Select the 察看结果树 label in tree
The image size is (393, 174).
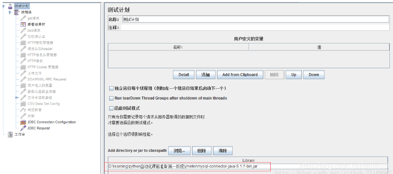tap(36, 24)
